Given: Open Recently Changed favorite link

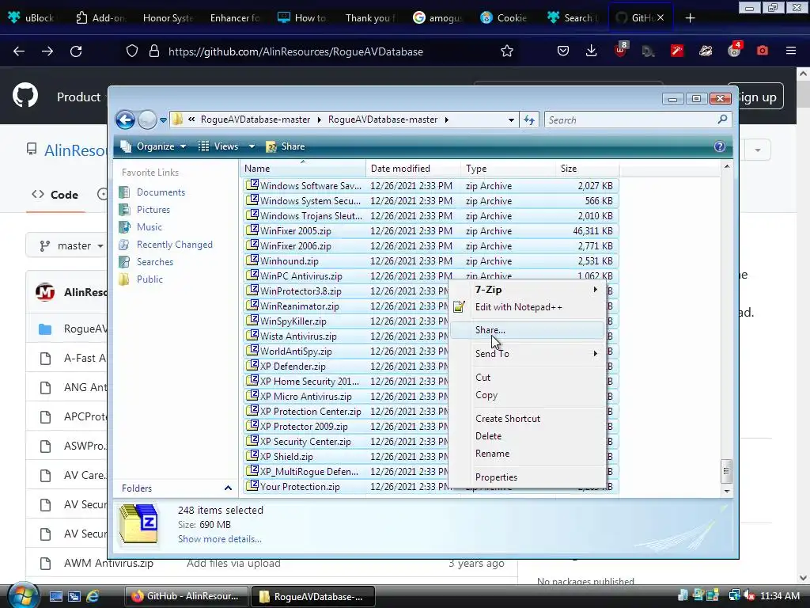Looking at the screenshot, I should (x=175, y=245).
